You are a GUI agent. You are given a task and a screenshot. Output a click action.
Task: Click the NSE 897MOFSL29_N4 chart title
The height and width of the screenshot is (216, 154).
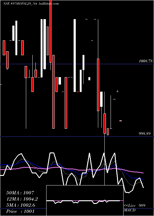pos(20,4)
